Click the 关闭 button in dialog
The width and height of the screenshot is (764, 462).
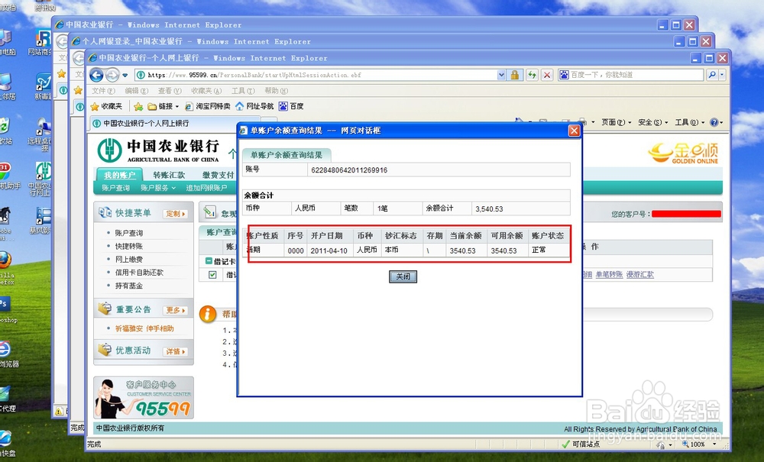[x=403, y=276]
